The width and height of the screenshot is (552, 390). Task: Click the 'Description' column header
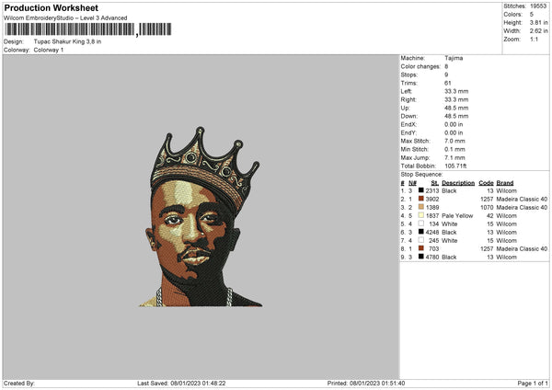pyautogui.click(x=458, y=183)
